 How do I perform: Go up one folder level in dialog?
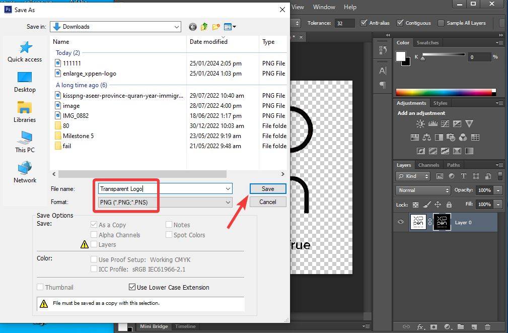click(204, 27)
